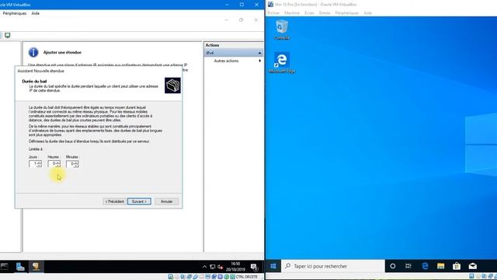
Task: Click the Précédent button in the wizard
Action: pos(114,201)
